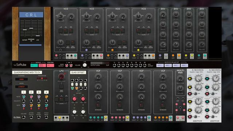Click the first pink Quad Offset knob

pos(74,99)
